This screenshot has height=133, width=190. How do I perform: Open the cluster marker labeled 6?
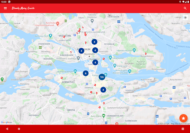pos(86,74)
